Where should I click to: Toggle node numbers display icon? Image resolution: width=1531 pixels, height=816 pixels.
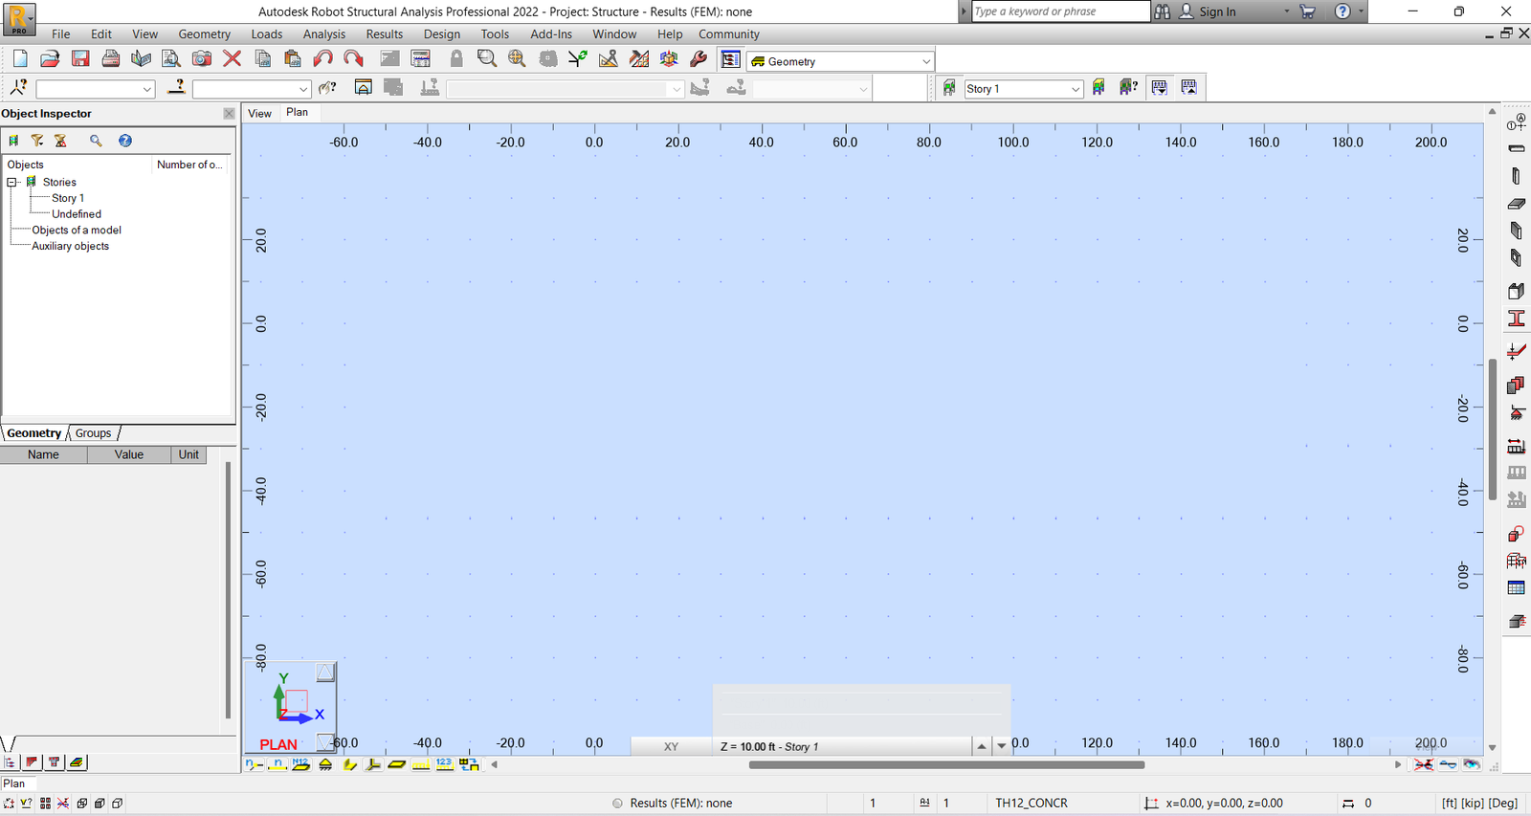254,764
